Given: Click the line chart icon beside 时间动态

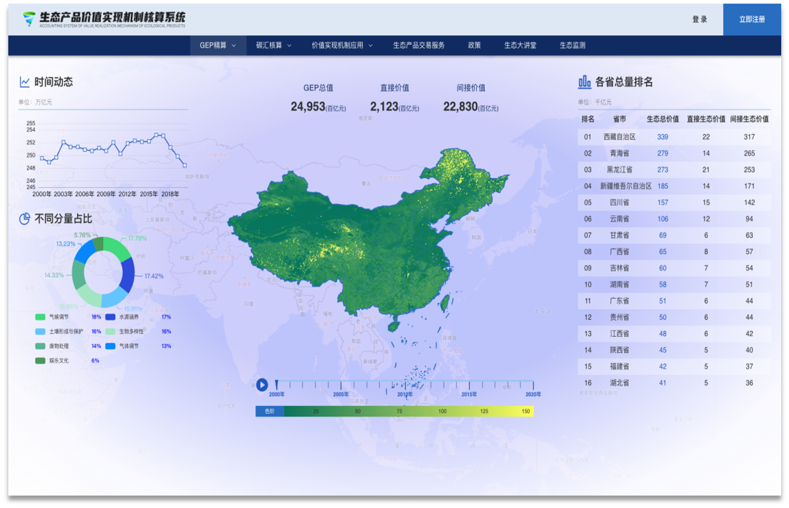Looking at the screenshot, I should point(24,82).
